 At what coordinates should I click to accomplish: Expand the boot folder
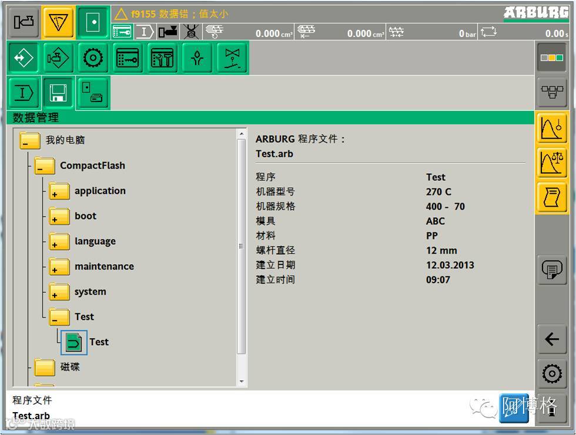click(59, 217)
